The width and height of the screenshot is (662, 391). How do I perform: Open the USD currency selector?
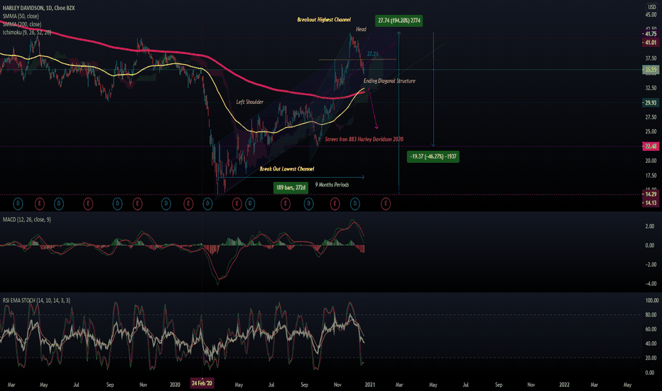[x=652, y=7]
